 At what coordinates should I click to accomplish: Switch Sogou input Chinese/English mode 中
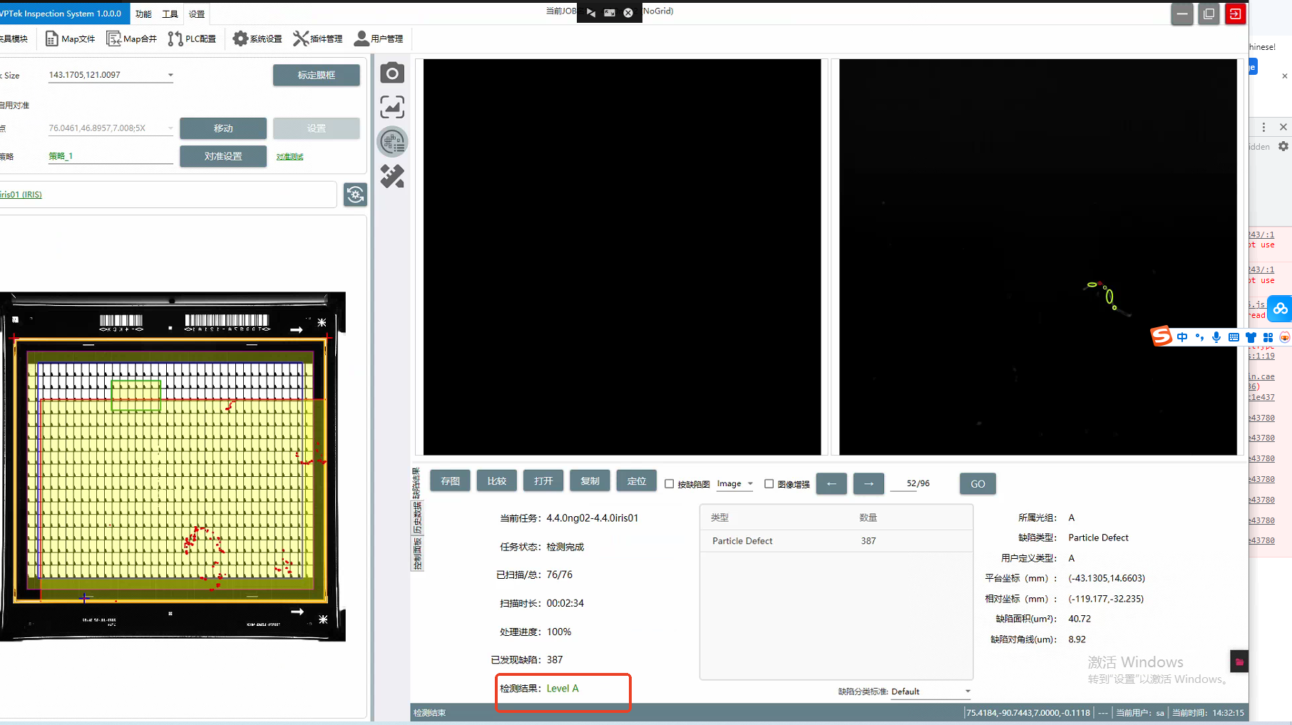pos(1182,337)
